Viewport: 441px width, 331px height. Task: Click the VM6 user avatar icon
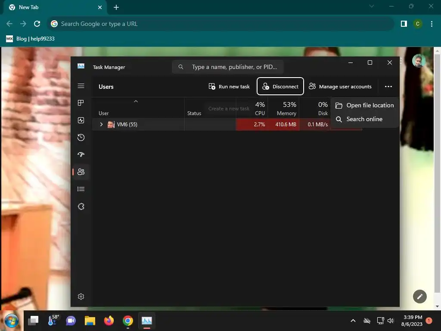pyautogui.click(x=111, y=125)
